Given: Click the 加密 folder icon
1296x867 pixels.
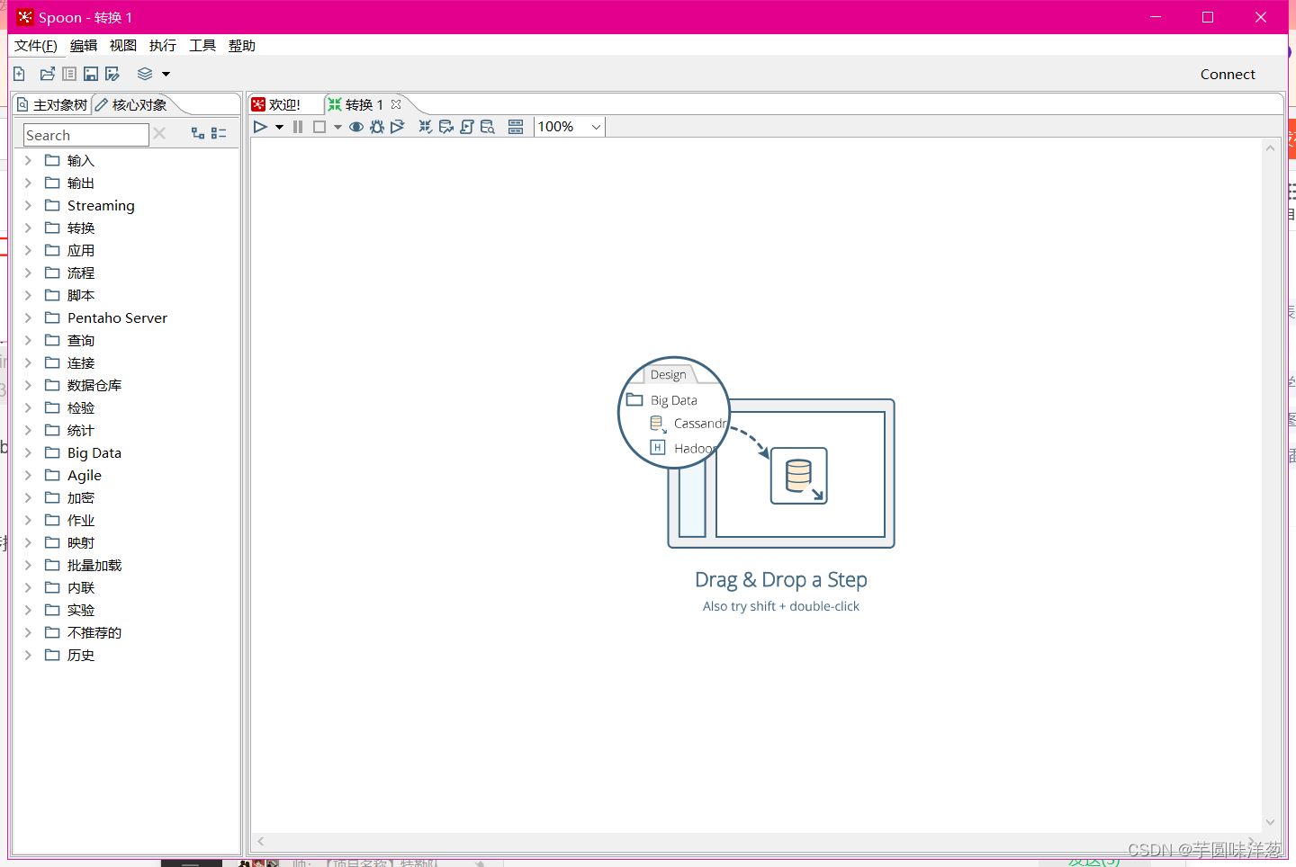Looking at the screenshot, I should point(52,497).
